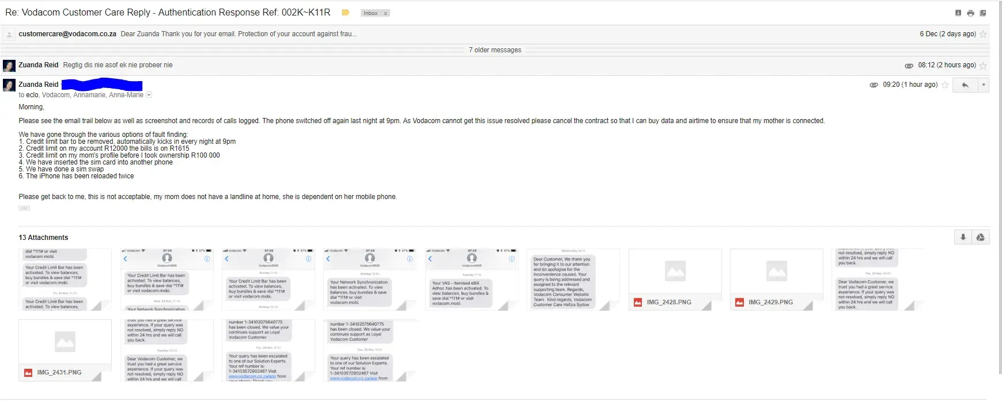Save all attachments to Drive
This screenshot has height=401, width=1002.
pyautogui.click(x=981, y=237)
